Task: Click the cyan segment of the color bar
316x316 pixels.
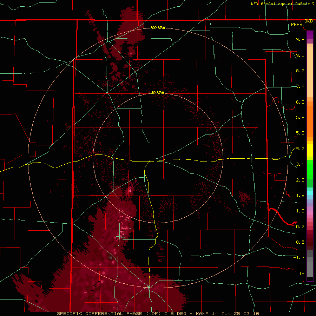Action: tap(310, 193)
